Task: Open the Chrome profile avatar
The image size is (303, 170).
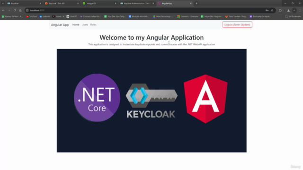Action: point(294,10)
